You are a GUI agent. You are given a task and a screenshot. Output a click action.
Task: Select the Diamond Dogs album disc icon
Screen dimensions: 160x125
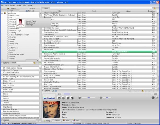coord(8,30)
